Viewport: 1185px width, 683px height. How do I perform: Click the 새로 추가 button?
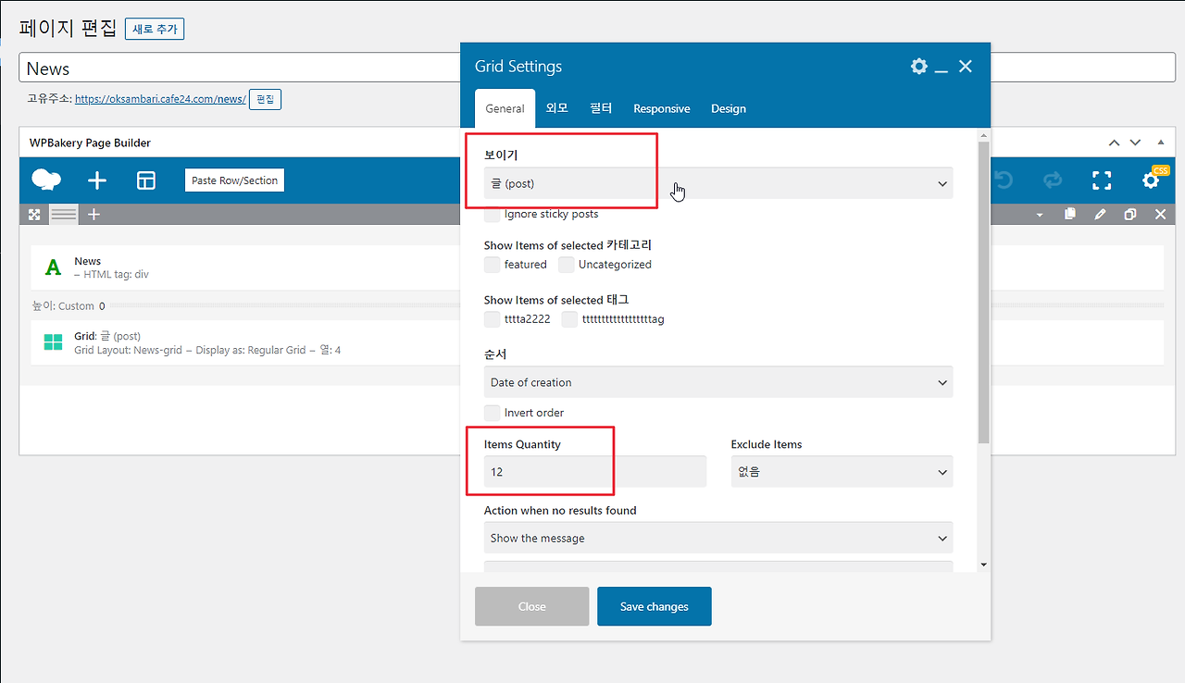tap(155, 29)
